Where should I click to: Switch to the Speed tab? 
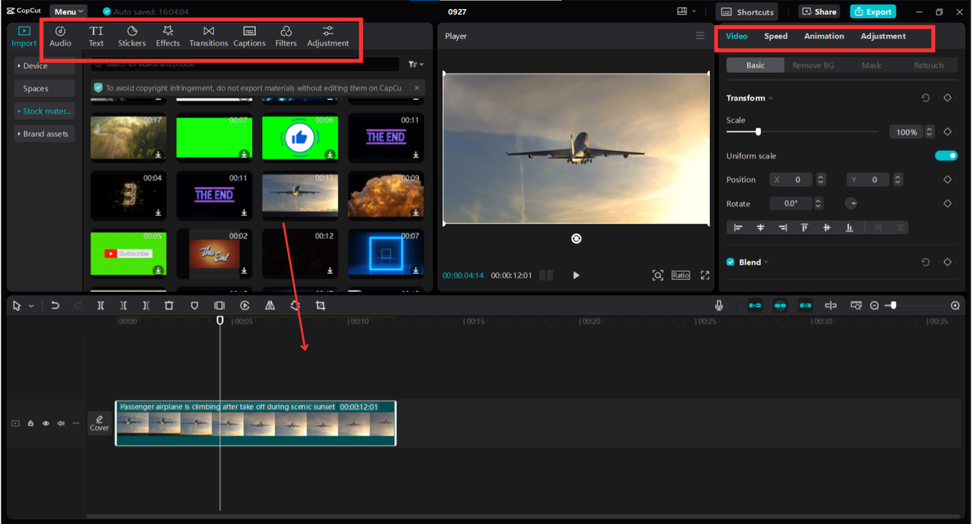(x=775, y=36)
